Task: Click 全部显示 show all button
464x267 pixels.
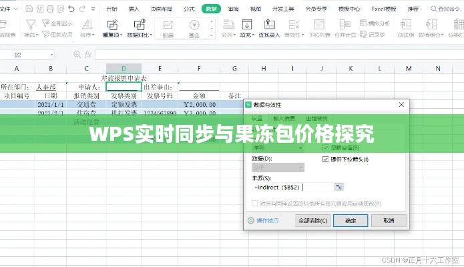Action: pos(57,23)
